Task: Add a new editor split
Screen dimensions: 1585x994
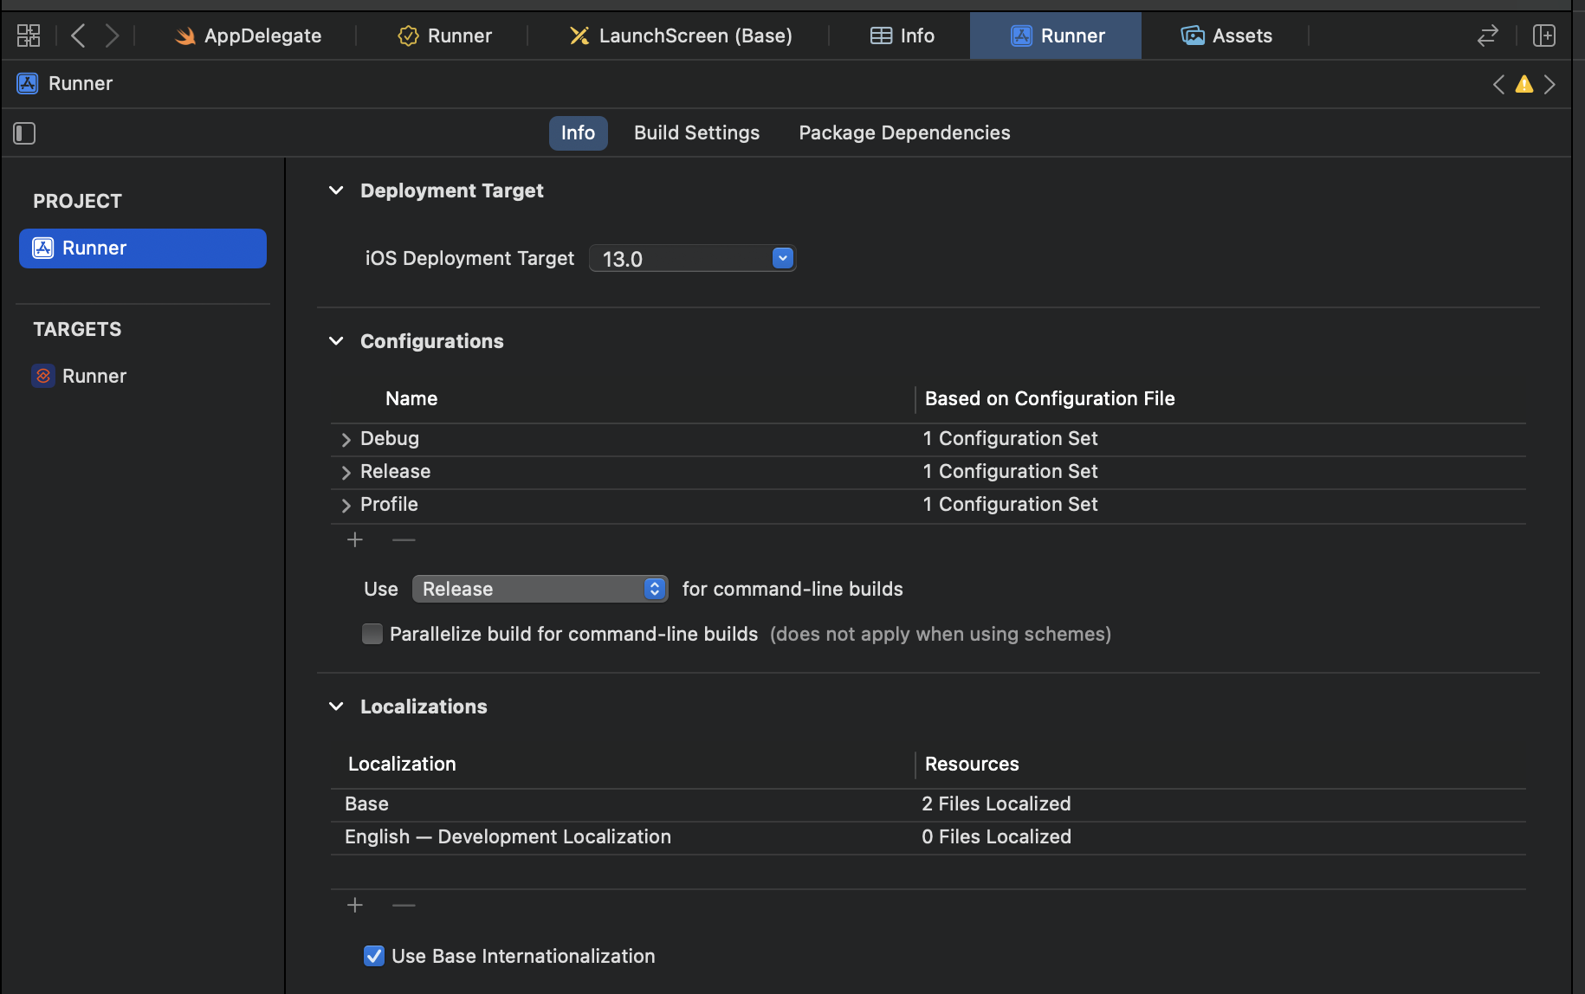Action: pos(1544,35)
